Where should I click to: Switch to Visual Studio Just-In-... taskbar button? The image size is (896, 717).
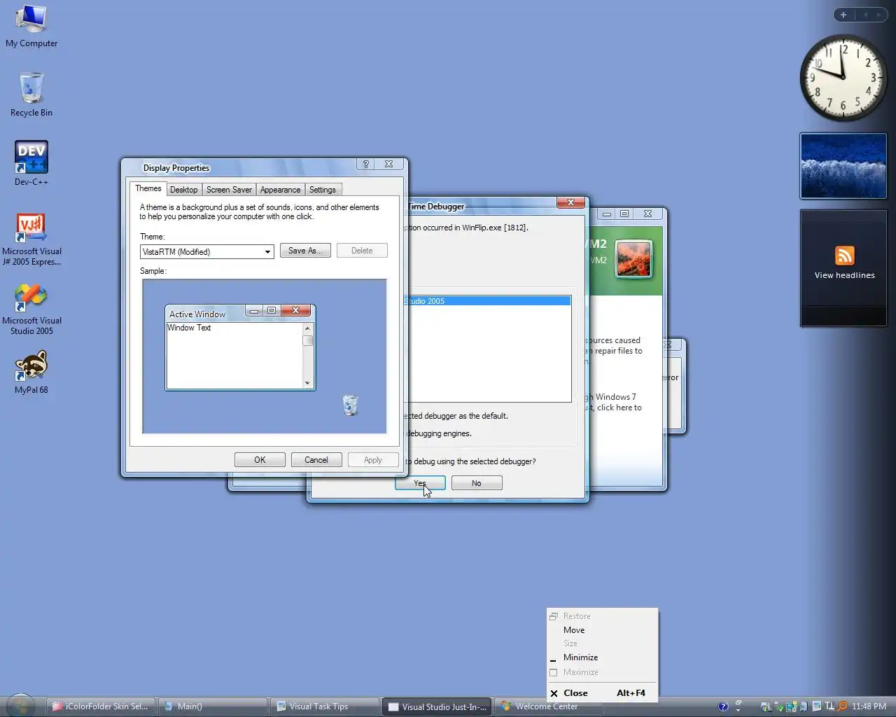click(x=437, y=706)
